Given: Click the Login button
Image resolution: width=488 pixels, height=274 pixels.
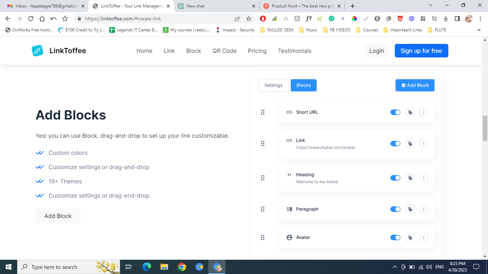Looking at the screenshot, I should pos(377,51).
